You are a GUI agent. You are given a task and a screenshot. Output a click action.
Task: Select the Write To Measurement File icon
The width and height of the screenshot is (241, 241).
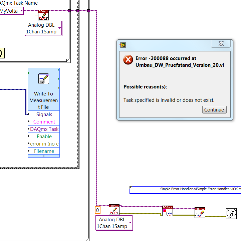tap(44, 79)
